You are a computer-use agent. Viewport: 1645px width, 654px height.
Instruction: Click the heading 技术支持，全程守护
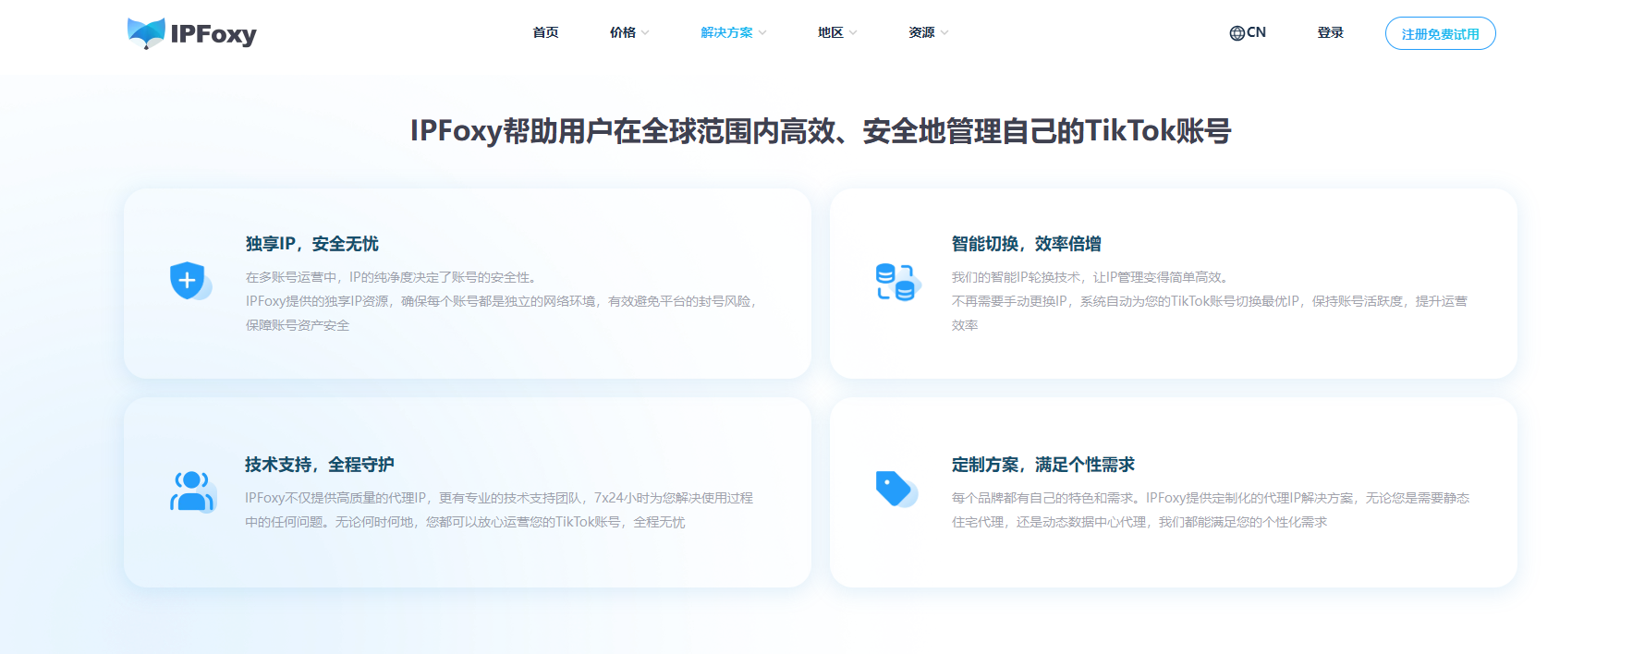320,465
